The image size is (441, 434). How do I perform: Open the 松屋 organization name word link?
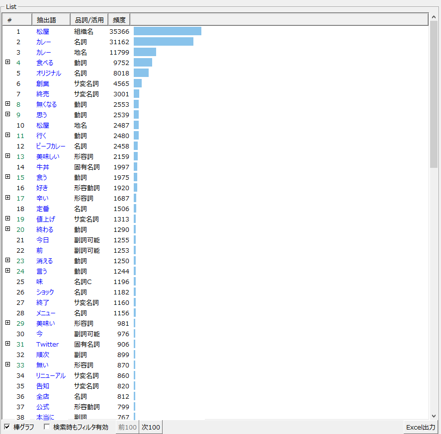coord(43,31)
